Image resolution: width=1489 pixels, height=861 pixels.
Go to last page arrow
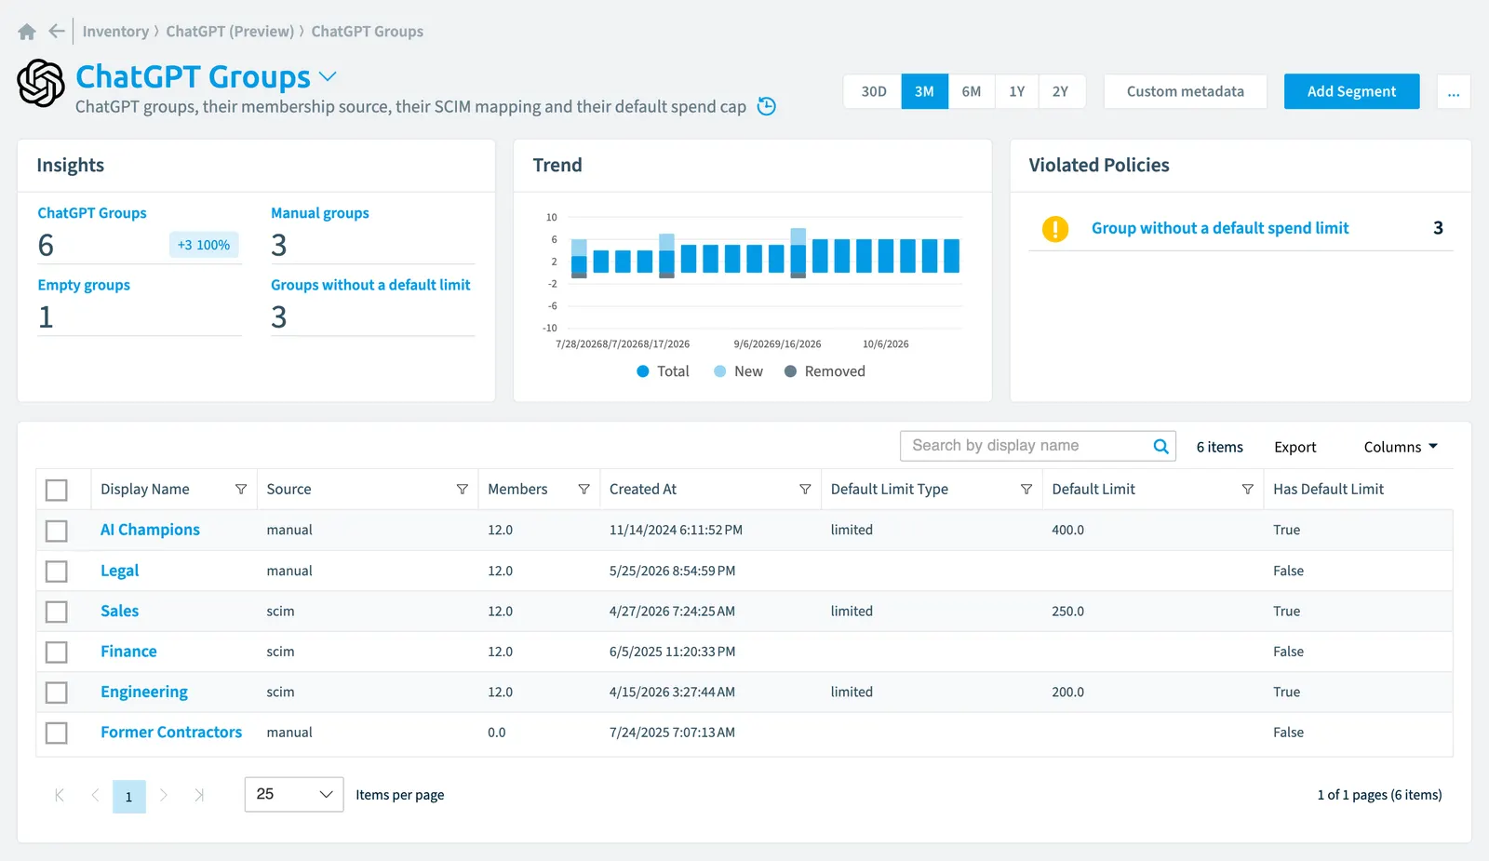199,795
